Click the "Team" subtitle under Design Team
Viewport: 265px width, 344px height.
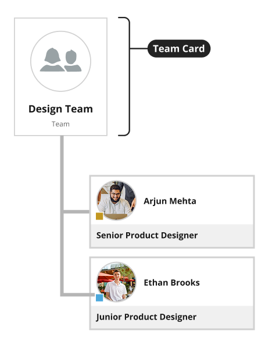60,124
